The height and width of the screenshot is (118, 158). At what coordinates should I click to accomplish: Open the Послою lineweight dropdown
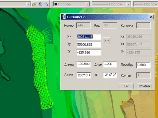point(146,4)
